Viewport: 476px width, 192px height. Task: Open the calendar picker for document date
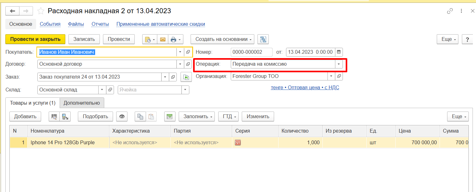pyautogui.click(x=339, y=52)
